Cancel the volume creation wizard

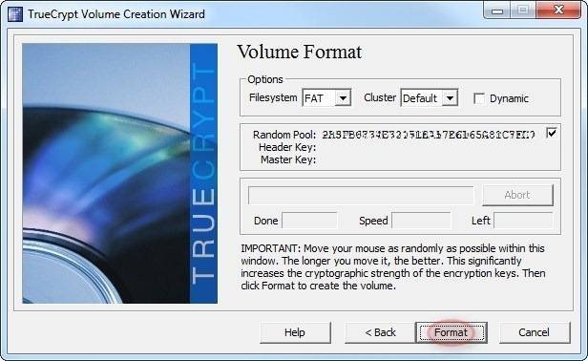(x=535, y=332)
